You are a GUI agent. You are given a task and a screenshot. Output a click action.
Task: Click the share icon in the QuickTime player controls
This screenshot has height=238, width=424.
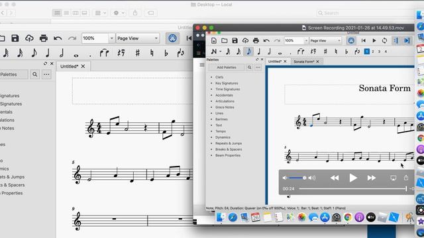[x=406, y=178]
